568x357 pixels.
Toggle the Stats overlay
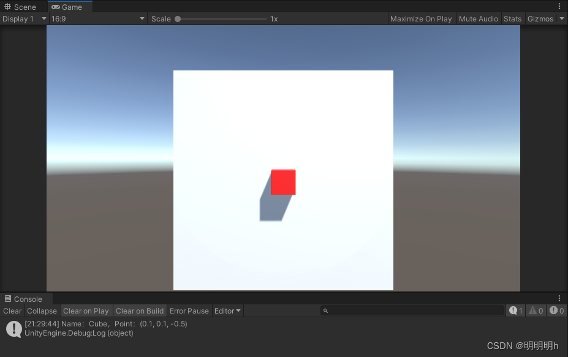pyautogui.click(x=512, y=18)
